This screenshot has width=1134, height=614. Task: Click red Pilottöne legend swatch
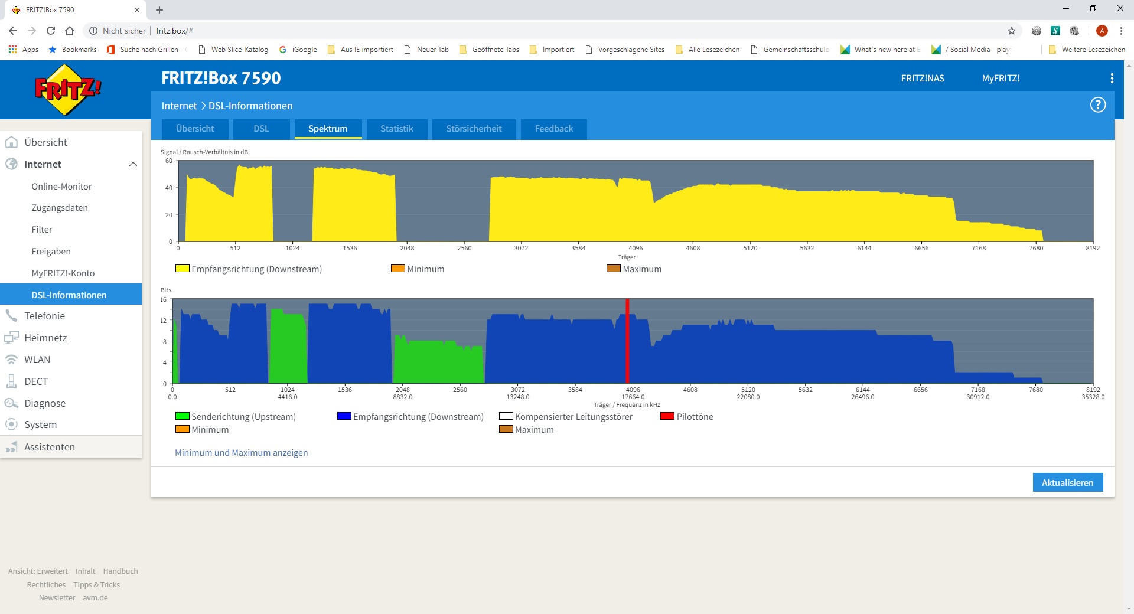pyautogui.click(x=667, y=416)
